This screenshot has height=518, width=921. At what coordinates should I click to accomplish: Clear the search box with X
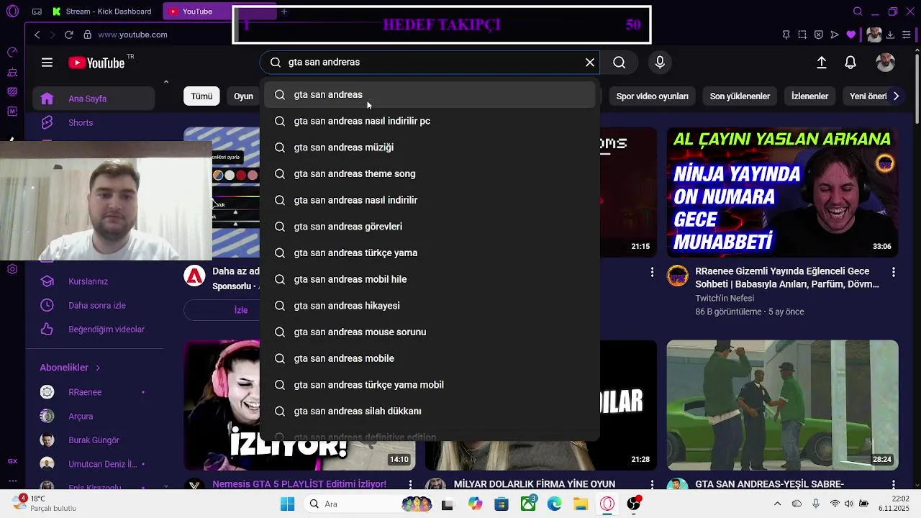click(x=590, y=63)
